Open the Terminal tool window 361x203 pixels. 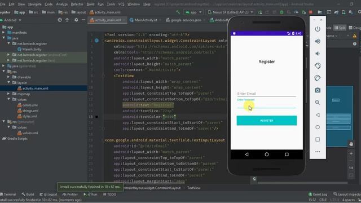pos(8,194)
